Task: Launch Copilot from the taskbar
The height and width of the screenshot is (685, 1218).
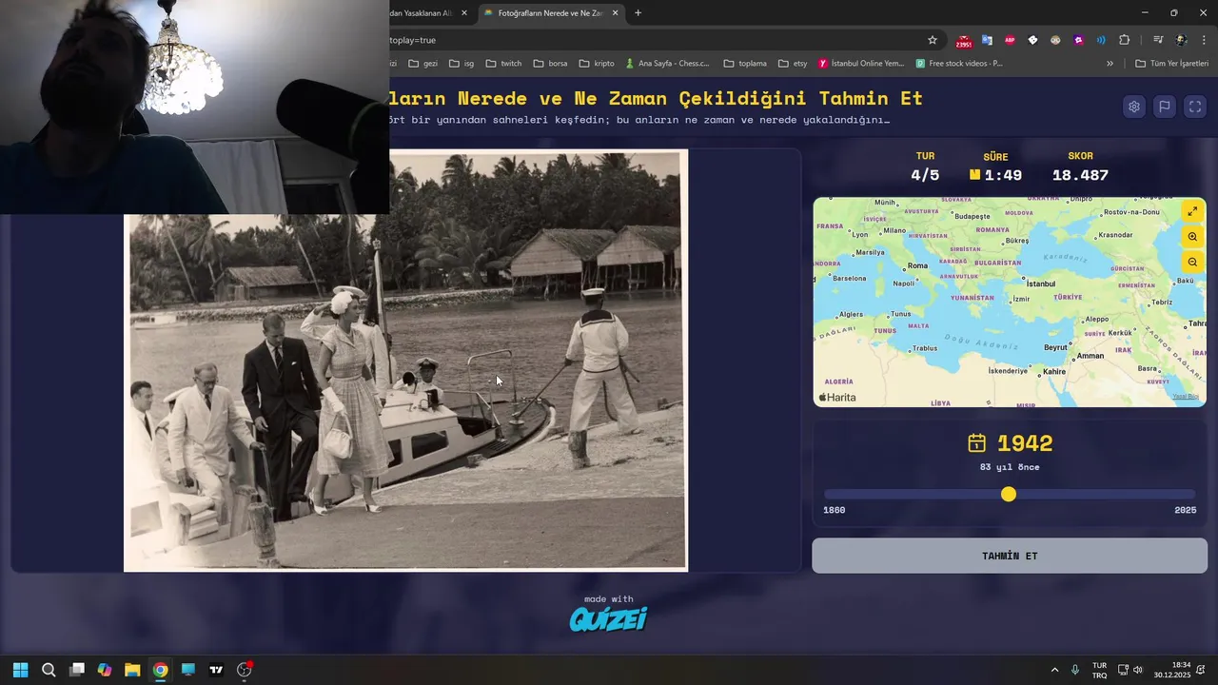Action: pyautogui.click(x=105, y=670)
